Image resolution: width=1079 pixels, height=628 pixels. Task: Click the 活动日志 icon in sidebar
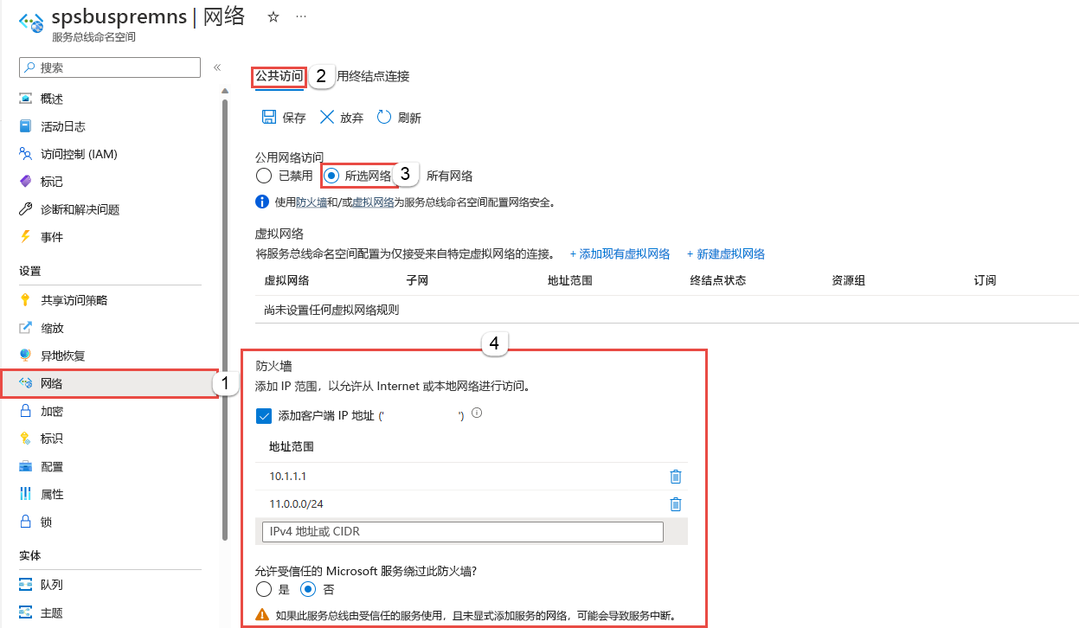(25, 126)
